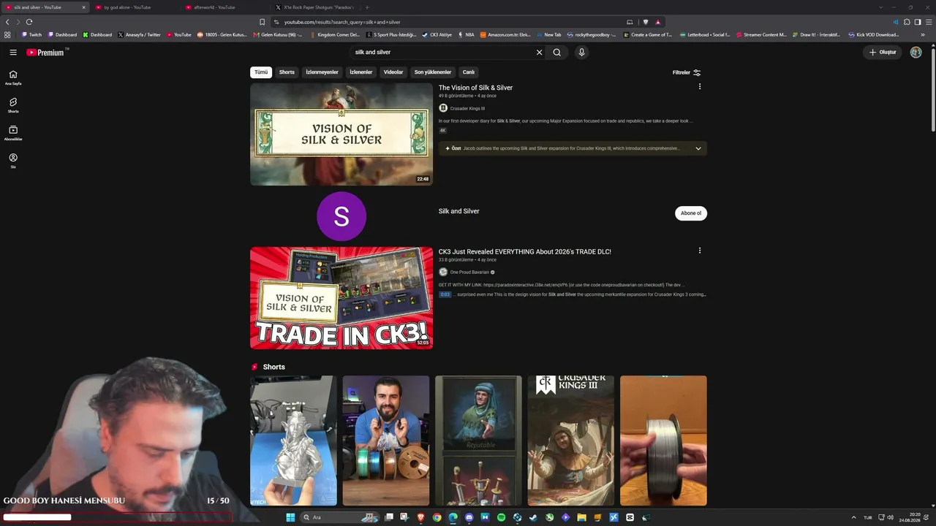Open the YouTube guide hamburger menu
This screenshot has height=526, width=936.
tap(13, 53)
